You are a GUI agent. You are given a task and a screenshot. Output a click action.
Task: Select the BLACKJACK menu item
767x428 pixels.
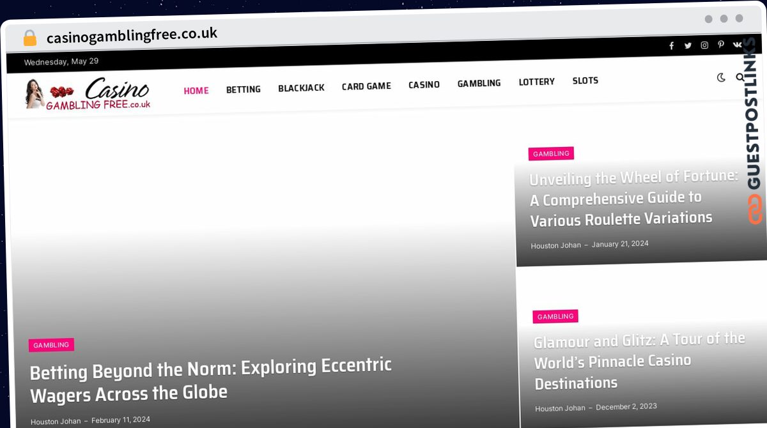(x=301, y=88)
